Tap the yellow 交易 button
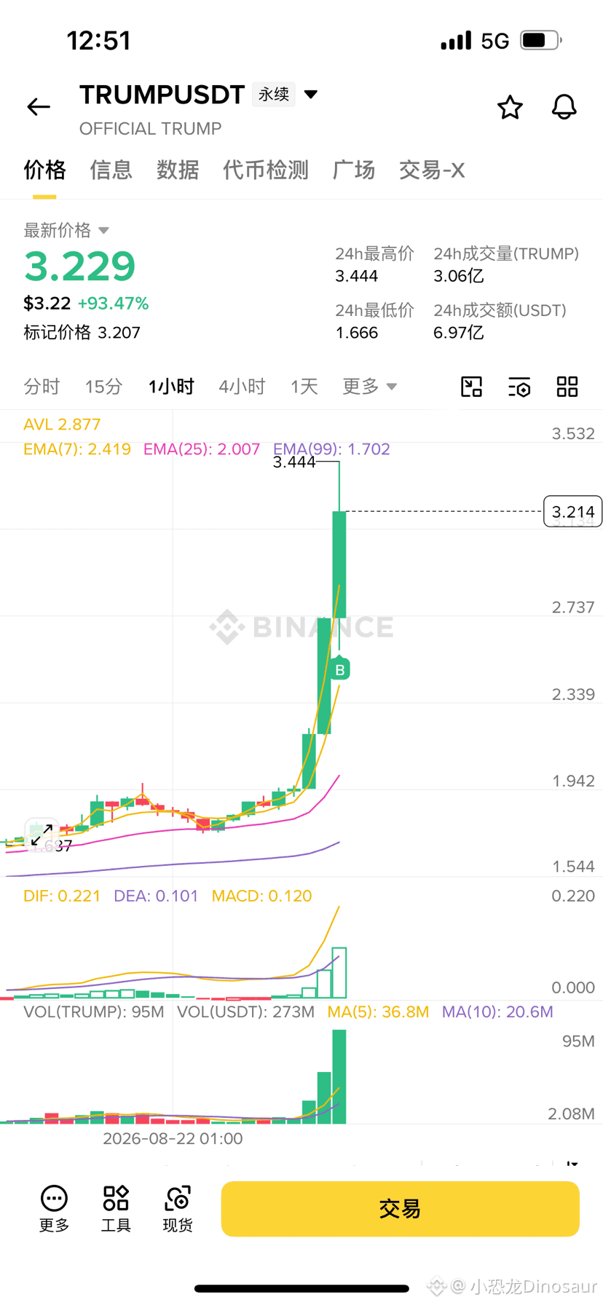This screenshot has width=603, height=1305. coord(400,1209)
